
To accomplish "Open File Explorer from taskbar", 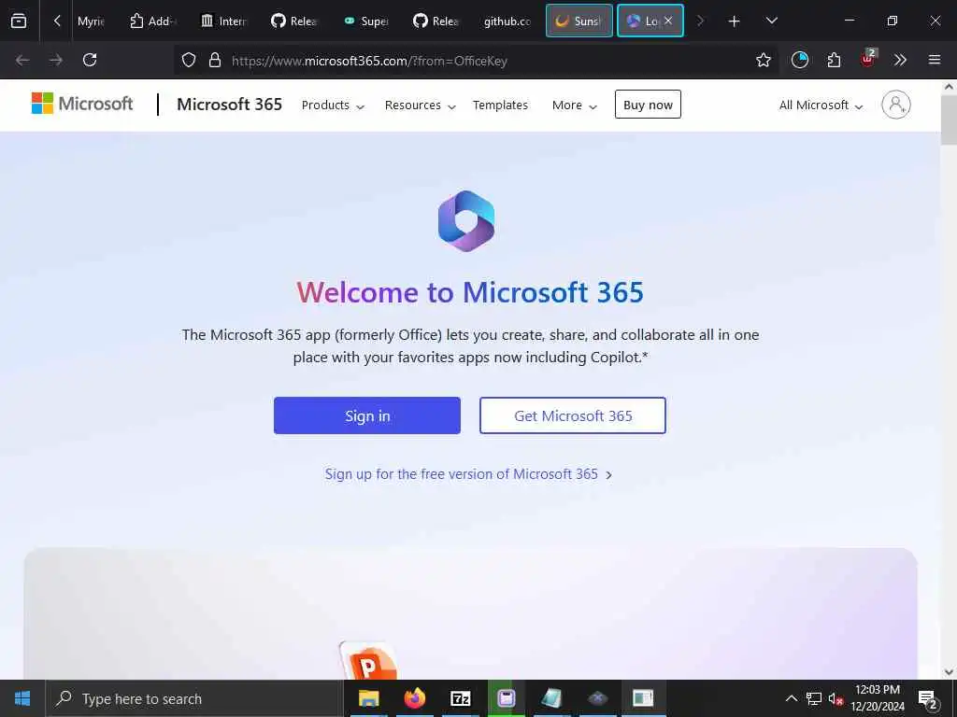I will [x=368, y=698].
